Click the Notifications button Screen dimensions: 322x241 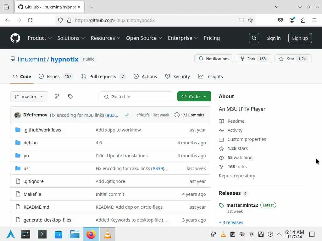(x=214, y=59)
